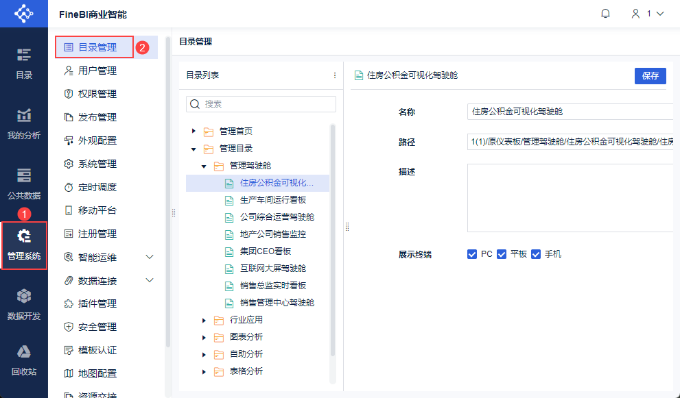Toggle the 平板 checkbox
680x398 pixels.
[x=502, y=254]
